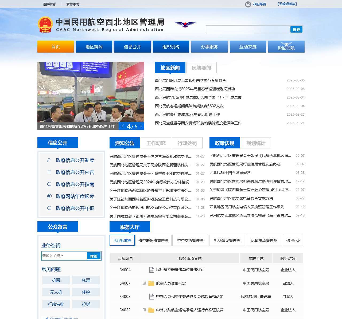Switch to the 行政处罚 tab
This screenshot has width=342, height=319.
click(x=187, y=143)
